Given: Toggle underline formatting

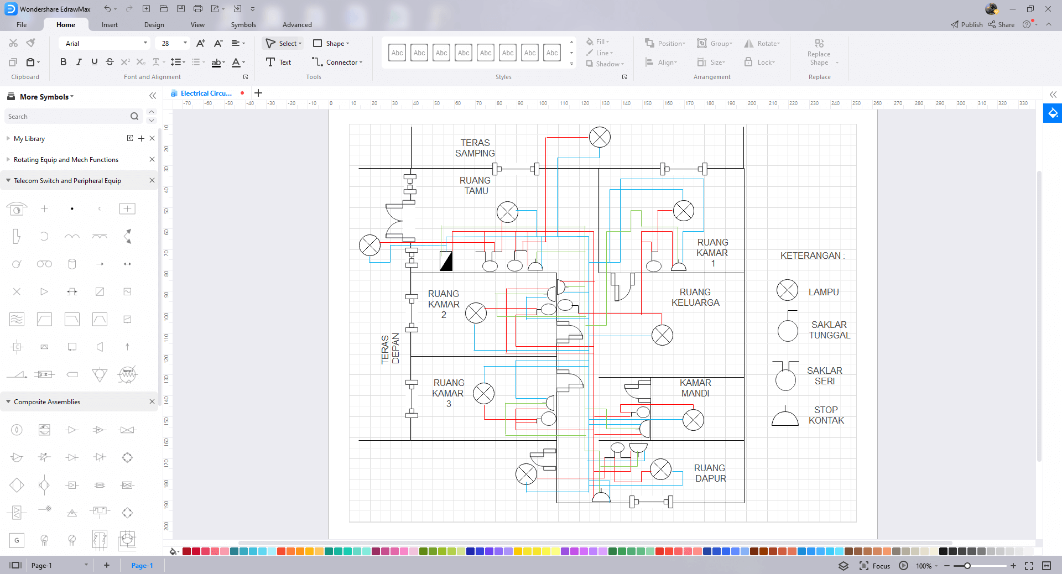Looking at the screenshot, I should click(94, 62).
